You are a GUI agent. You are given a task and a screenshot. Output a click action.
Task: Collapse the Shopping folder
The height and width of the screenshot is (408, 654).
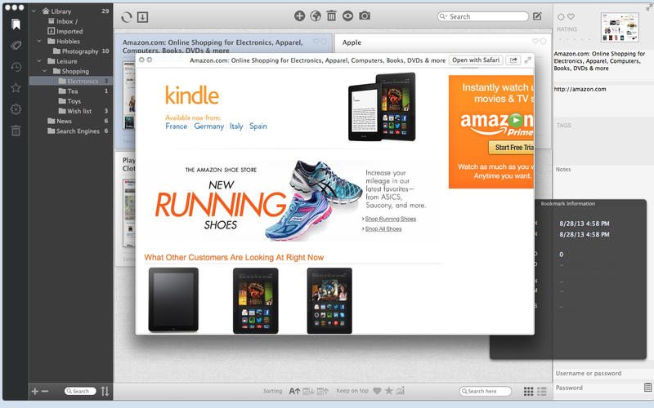(x=45, y=71)
